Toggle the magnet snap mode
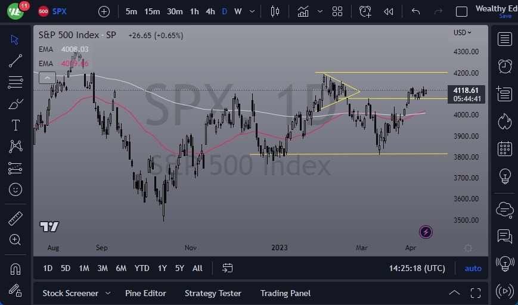Screen dimensions: 518x305 tap(15, 269)
